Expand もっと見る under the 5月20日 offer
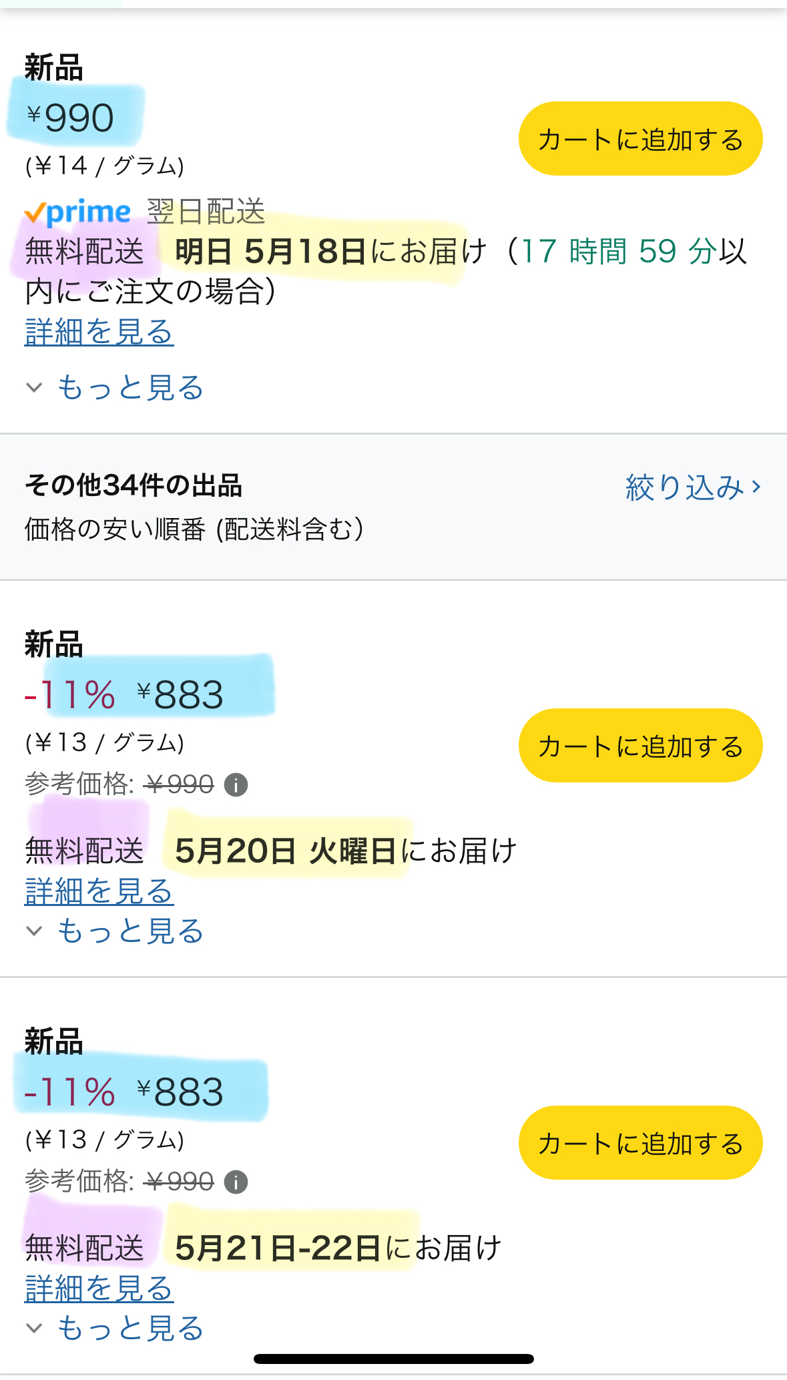 (115, 931)
